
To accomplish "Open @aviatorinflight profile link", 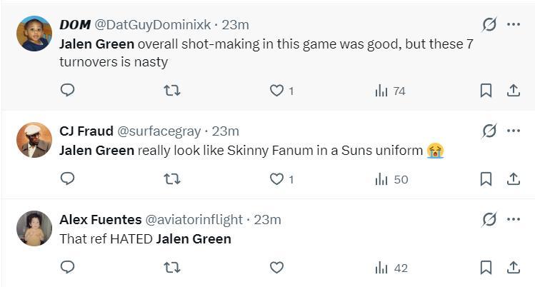I will (194, 219).
